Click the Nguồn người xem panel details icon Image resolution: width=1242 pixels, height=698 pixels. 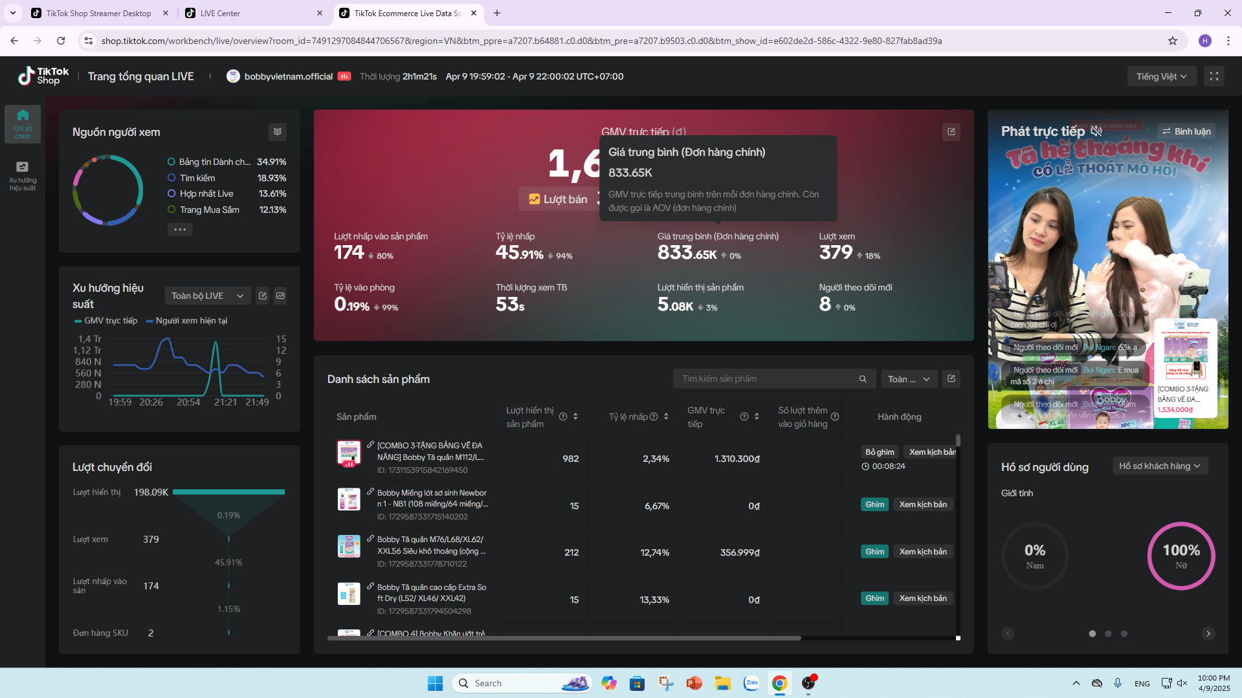278,132
